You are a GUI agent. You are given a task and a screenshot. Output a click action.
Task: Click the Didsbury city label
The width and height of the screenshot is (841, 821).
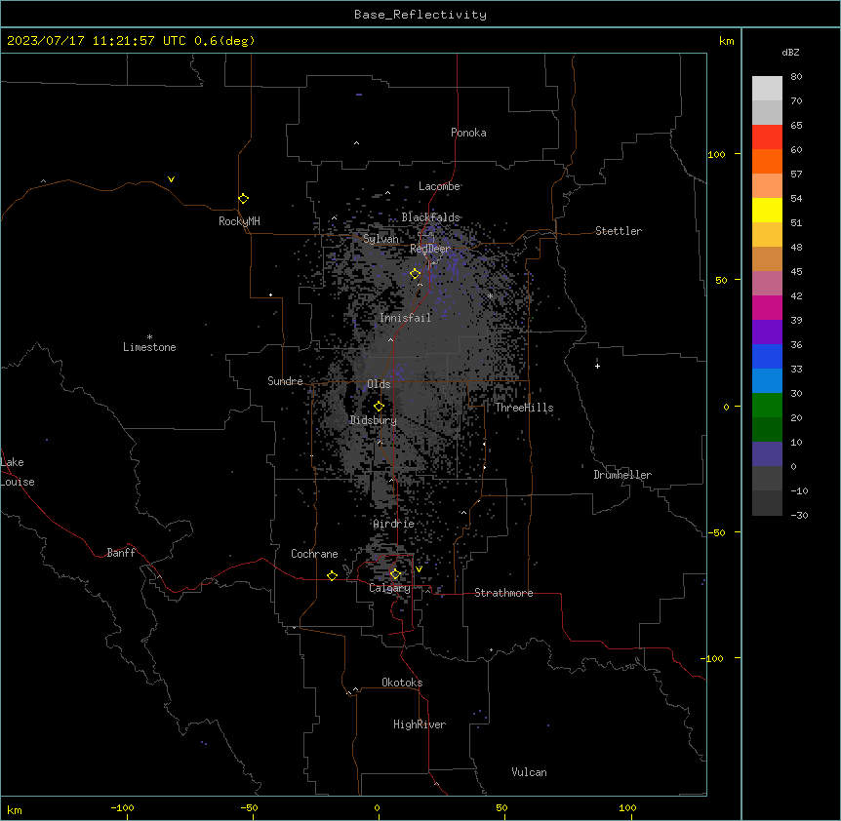click(374, 420)
